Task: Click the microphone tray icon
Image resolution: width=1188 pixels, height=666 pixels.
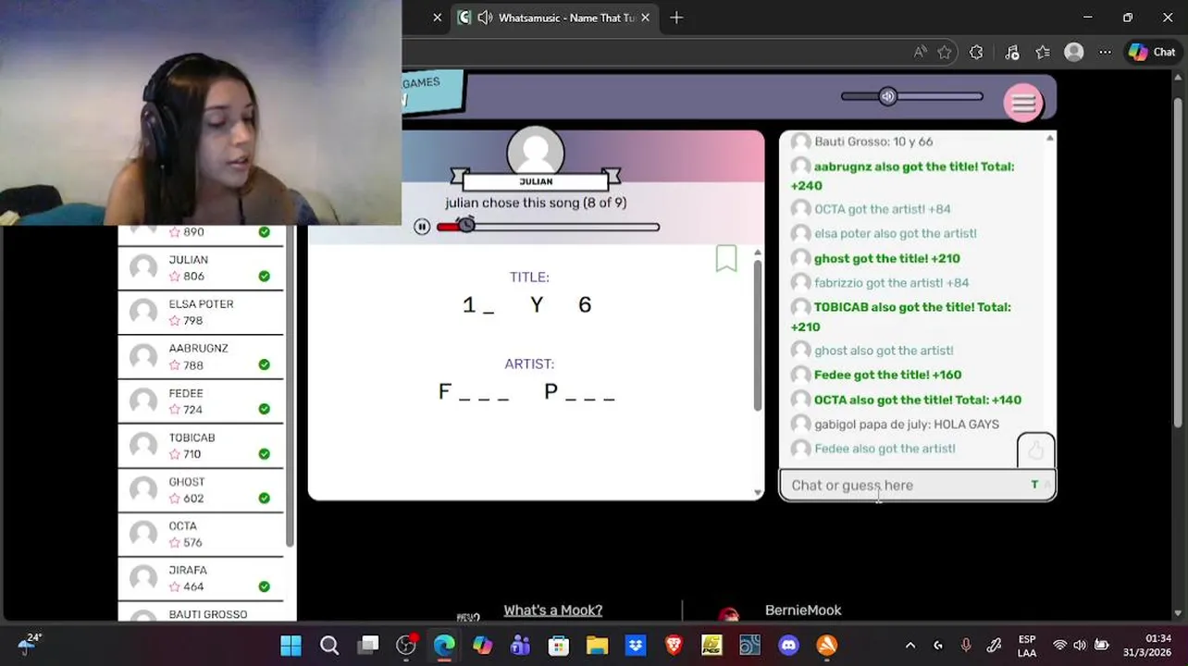Action: pos(966,646)
